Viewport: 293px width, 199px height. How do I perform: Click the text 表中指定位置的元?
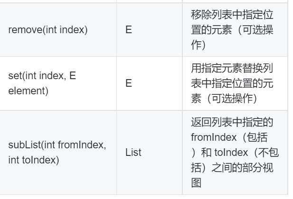tap(232, 83)
